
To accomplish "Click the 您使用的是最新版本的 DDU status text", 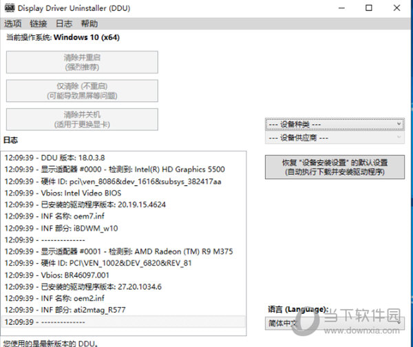I will (50, 343).
